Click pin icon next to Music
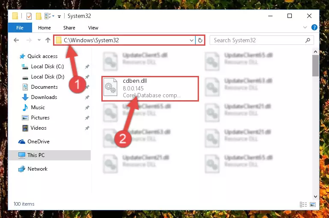329x218 pixels. pos(87,108)
